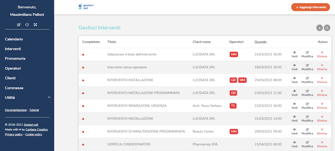Viewport: 335px width, 151px height.
Task: Delete the 'Intervento senza operatore' row
Action: click(322, 67)
